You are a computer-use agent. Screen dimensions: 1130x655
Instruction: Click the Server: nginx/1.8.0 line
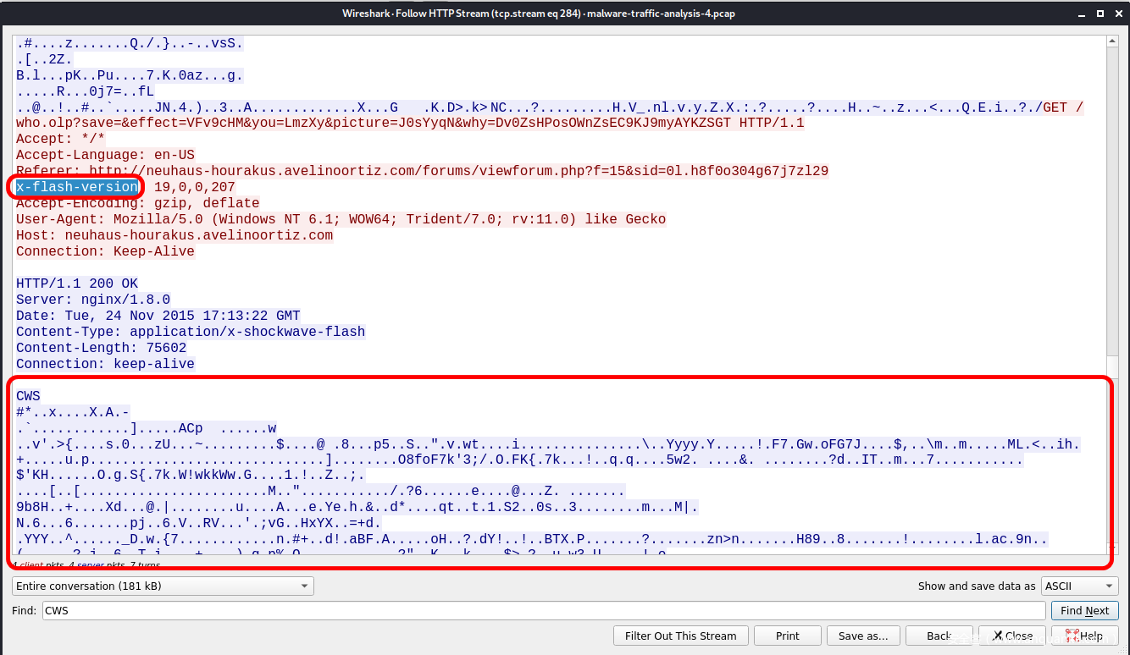[x=93, y=300]
